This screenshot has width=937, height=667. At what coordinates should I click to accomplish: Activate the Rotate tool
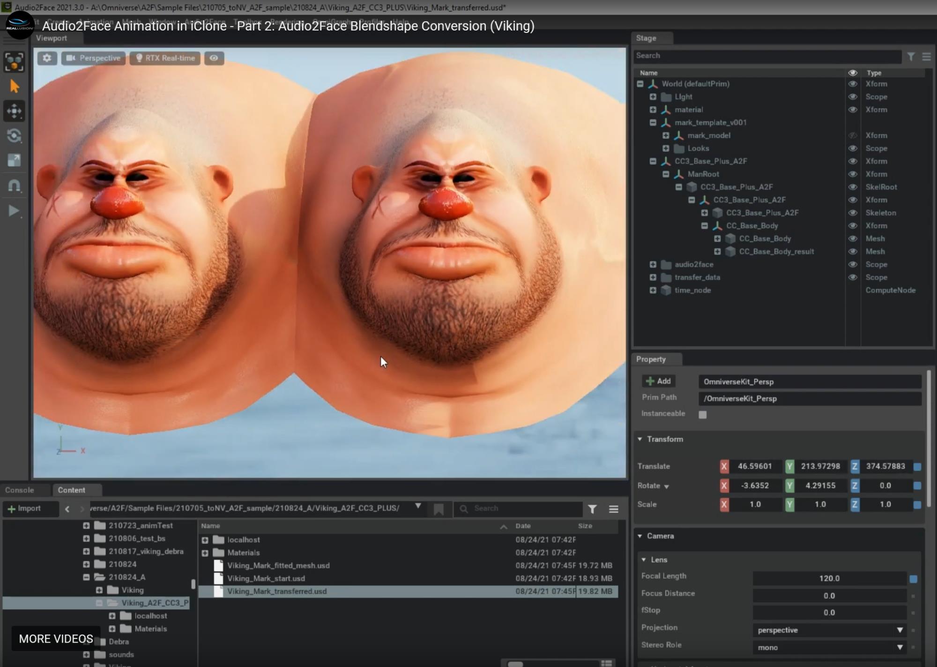pyautogui.click(x=14, y=136)
